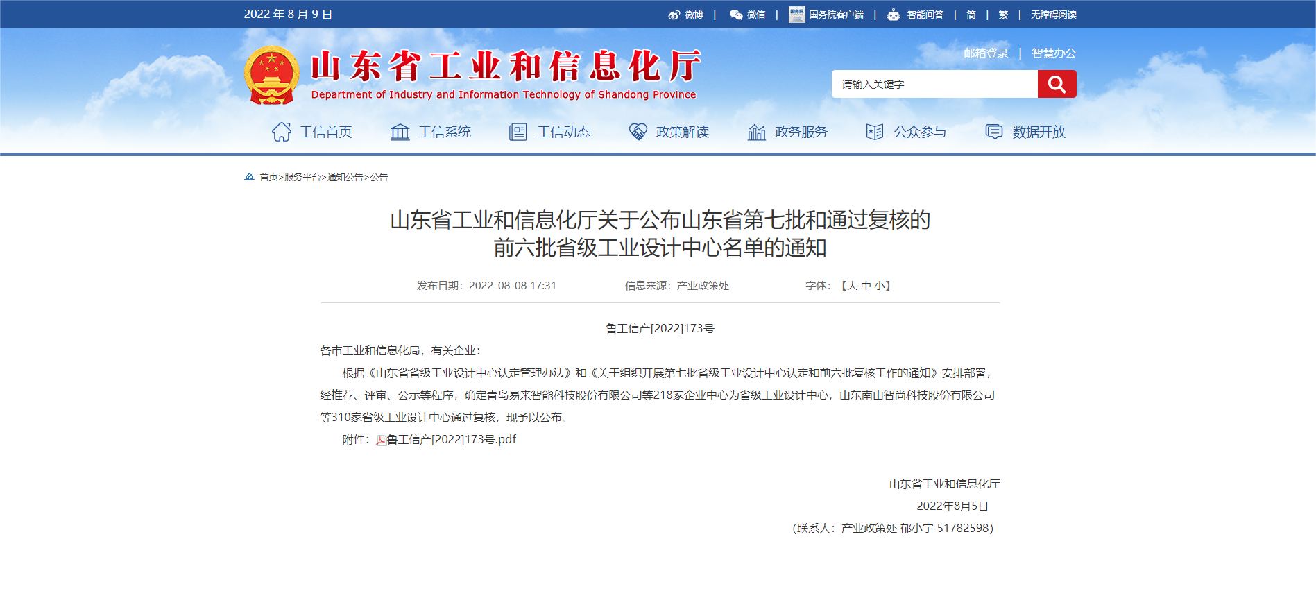This screenshot has height=616, width=1316.
Task: Open the 数据开放 navigation menu
Action: pos(1025,132)
